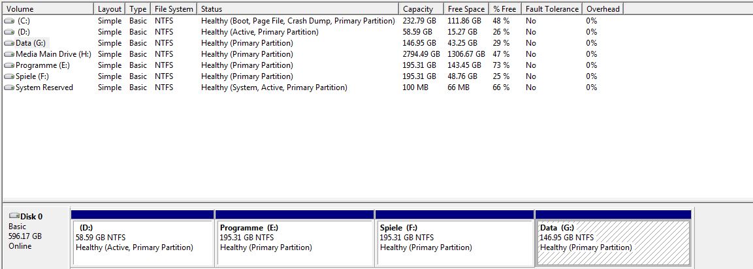Select the (D:) volume drive icon in list
Viewport: 753px width, 269px height.
click(x=9, y=32)
